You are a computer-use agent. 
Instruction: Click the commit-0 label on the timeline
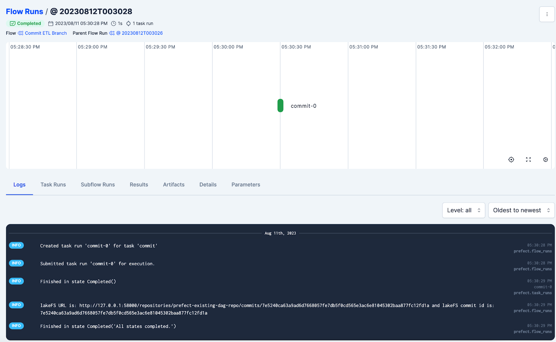click(303, 106)
